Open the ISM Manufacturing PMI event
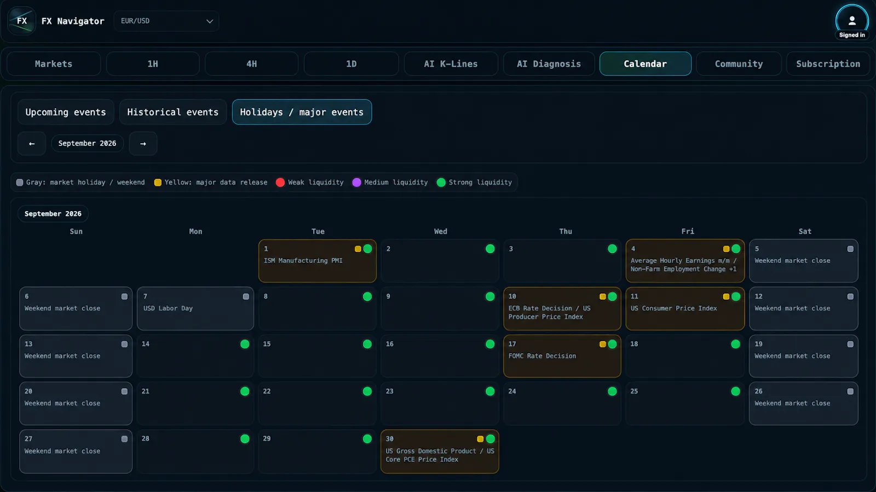 [x=318, y=261]
